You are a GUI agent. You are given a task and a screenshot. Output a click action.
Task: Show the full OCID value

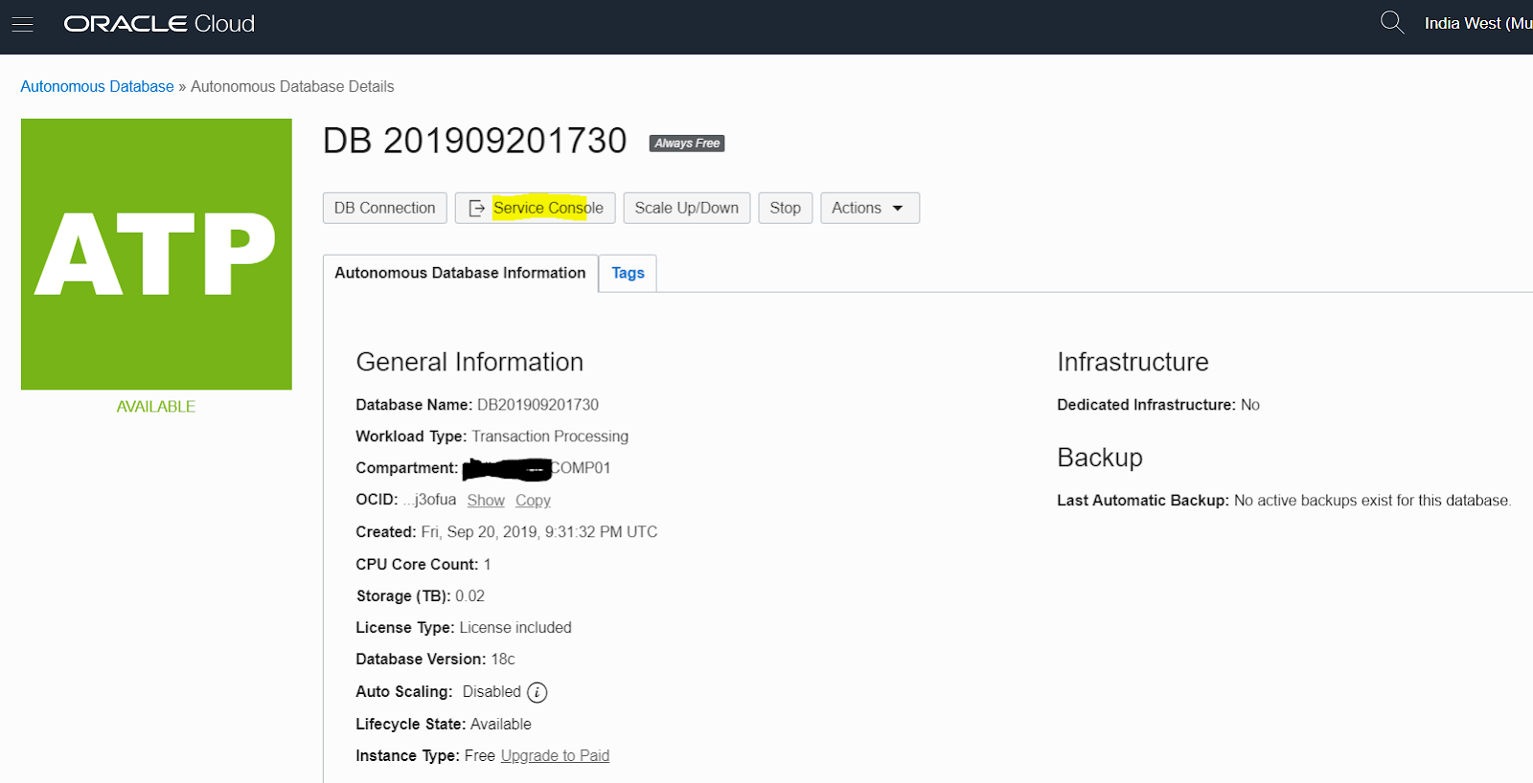[x=486, y=500]
